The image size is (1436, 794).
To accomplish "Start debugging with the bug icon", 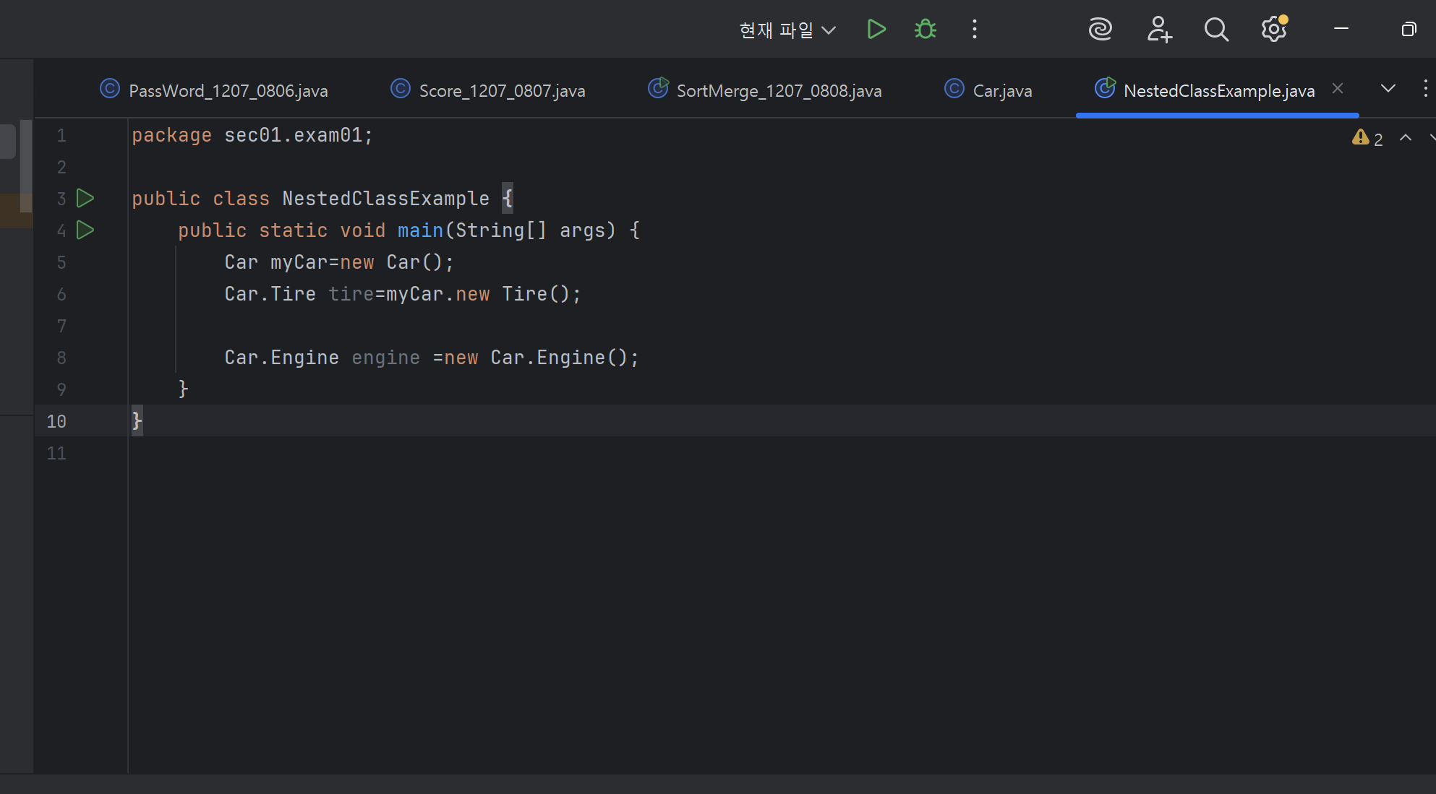I will click(x=925, y=30).
